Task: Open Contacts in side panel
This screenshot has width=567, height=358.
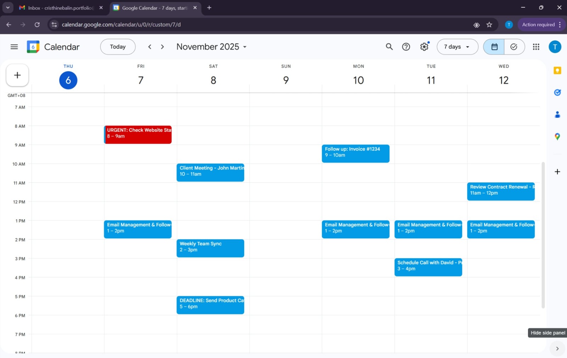Action: click(557, 114)
